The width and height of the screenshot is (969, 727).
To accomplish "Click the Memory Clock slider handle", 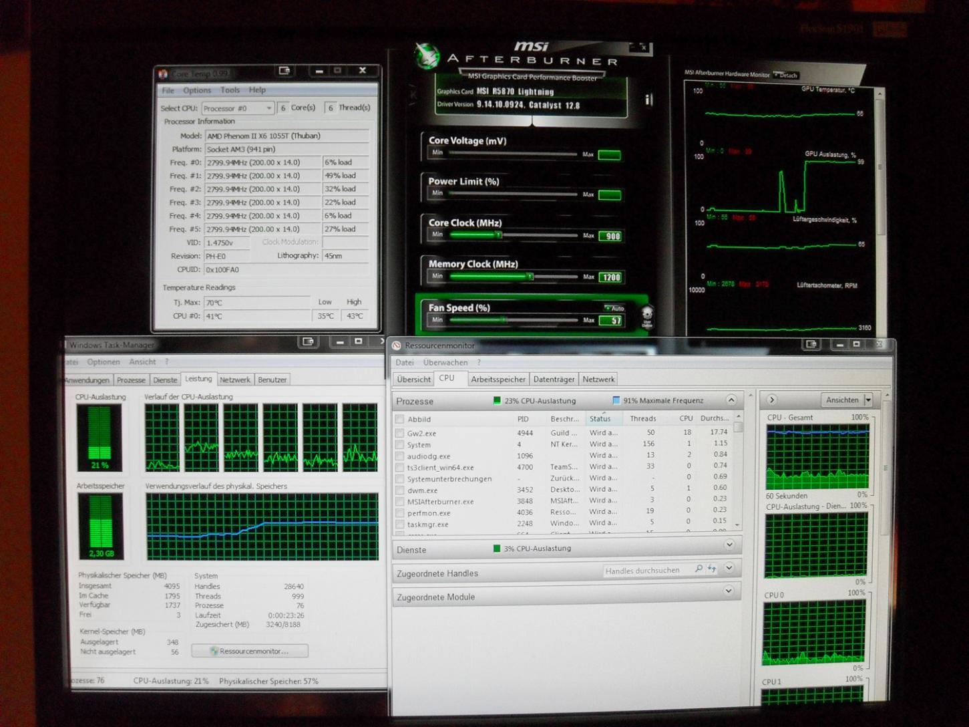I will (530, 277).
